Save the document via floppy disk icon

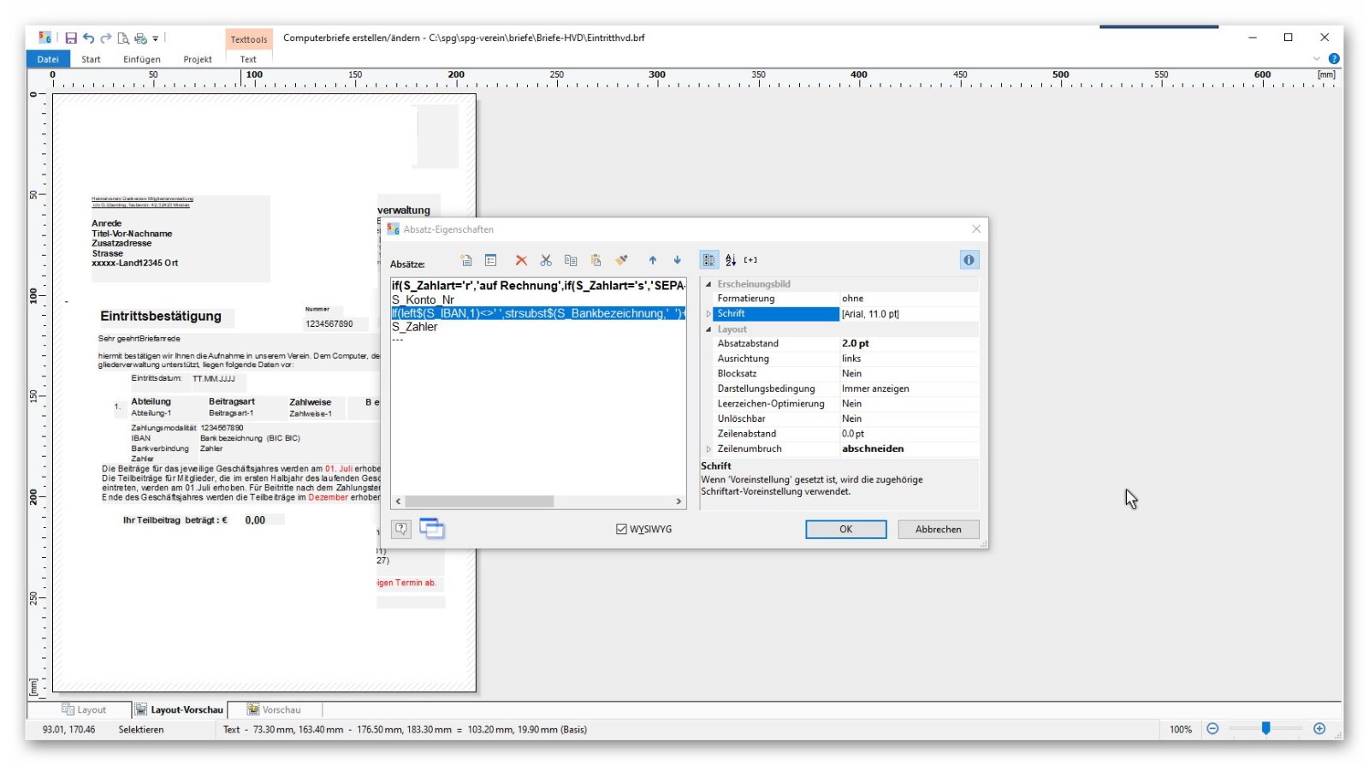[x=71, y=39]
